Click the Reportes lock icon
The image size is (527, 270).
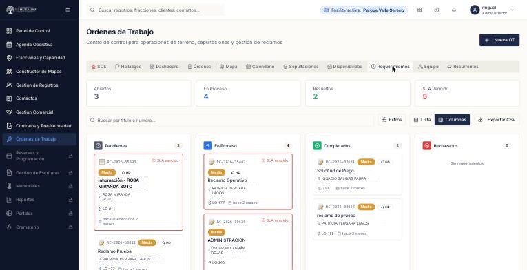[x=70, y=200]
